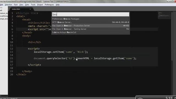Click the editor vertical scrollbar
Screen dimensions: 176x99
172,37
